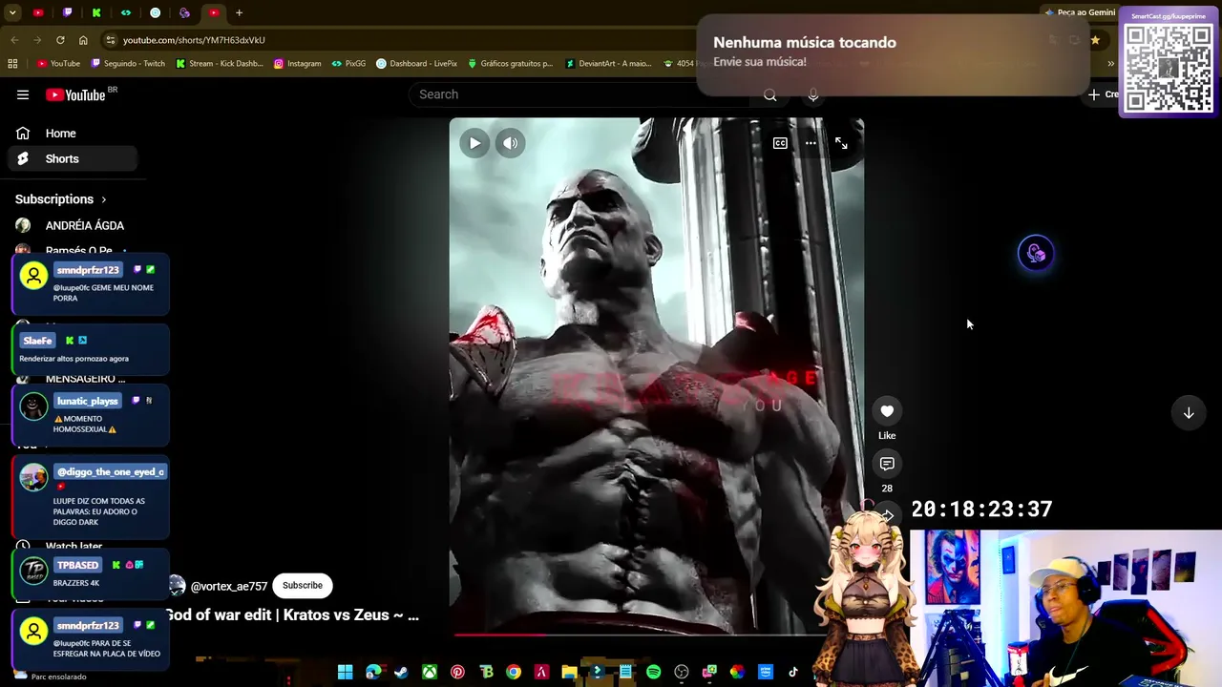The image size is (1222, 687).
Task: Open the YouTube hamburger guide menu
Action: [23, 94]
